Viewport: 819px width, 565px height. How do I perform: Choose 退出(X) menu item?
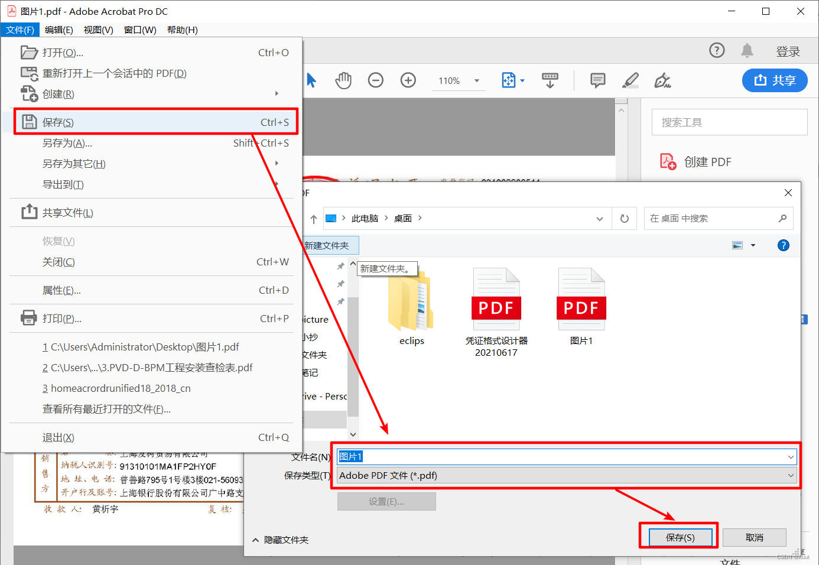pyautogui.click(x=152, y=437)
